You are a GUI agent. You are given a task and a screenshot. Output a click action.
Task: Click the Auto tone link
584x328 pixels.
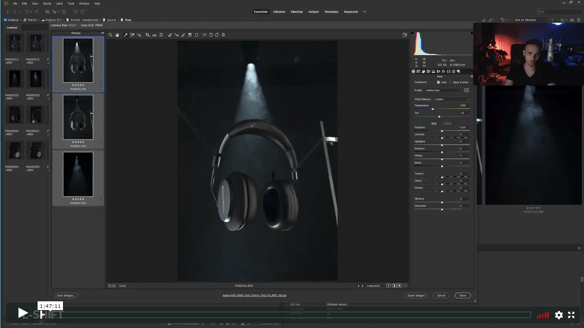(434, 123)
